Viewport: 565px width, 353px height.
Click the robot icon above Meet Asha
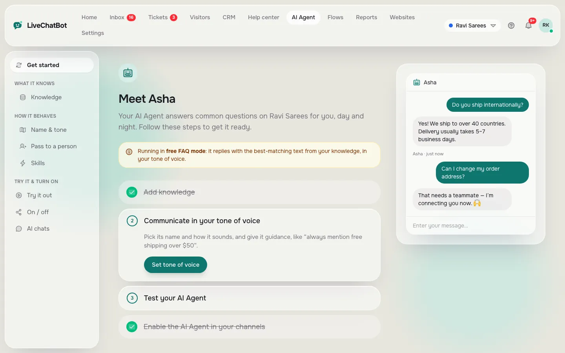128,73
